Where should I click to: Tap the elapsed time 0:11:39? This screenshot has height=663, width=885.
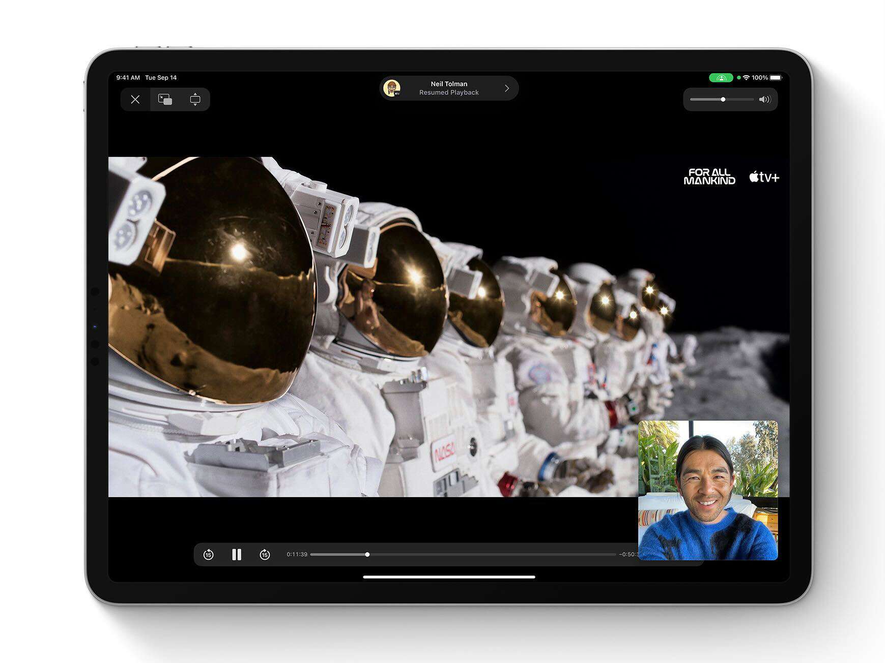tap(297, 554)
